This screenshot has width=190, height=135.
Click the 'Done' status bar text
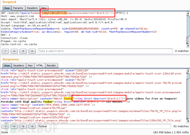[4, 132]
